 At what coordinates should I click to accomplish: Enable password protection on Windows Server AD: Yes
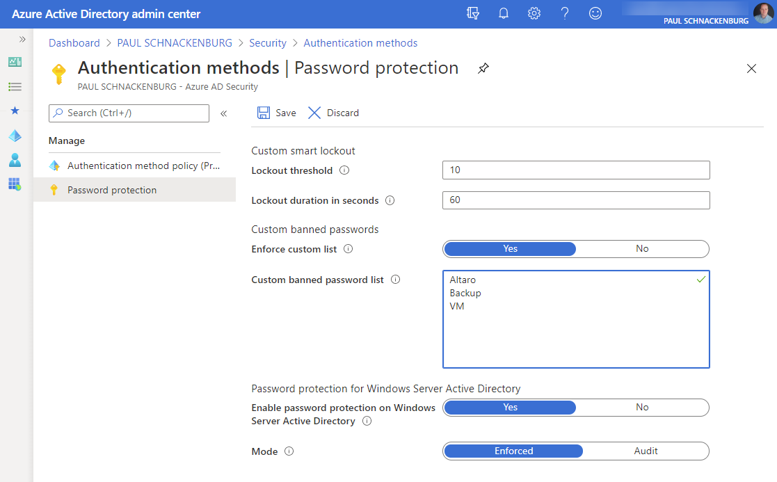click(510, 407)
